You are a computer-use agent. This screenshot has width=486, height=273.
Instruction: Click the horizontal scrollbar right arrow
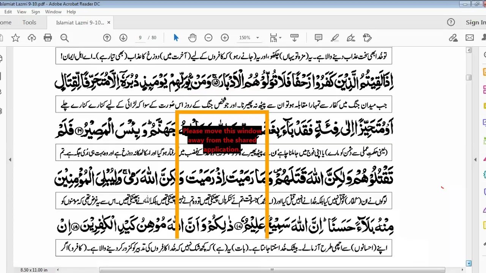462,270
